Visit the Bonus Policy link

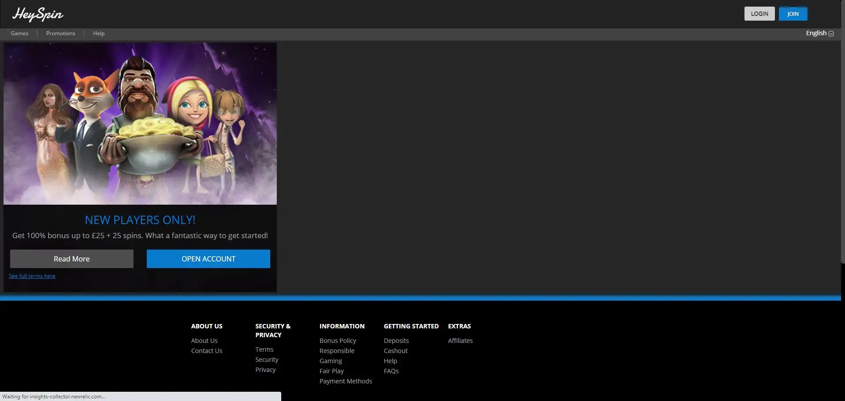coord(338,341)
